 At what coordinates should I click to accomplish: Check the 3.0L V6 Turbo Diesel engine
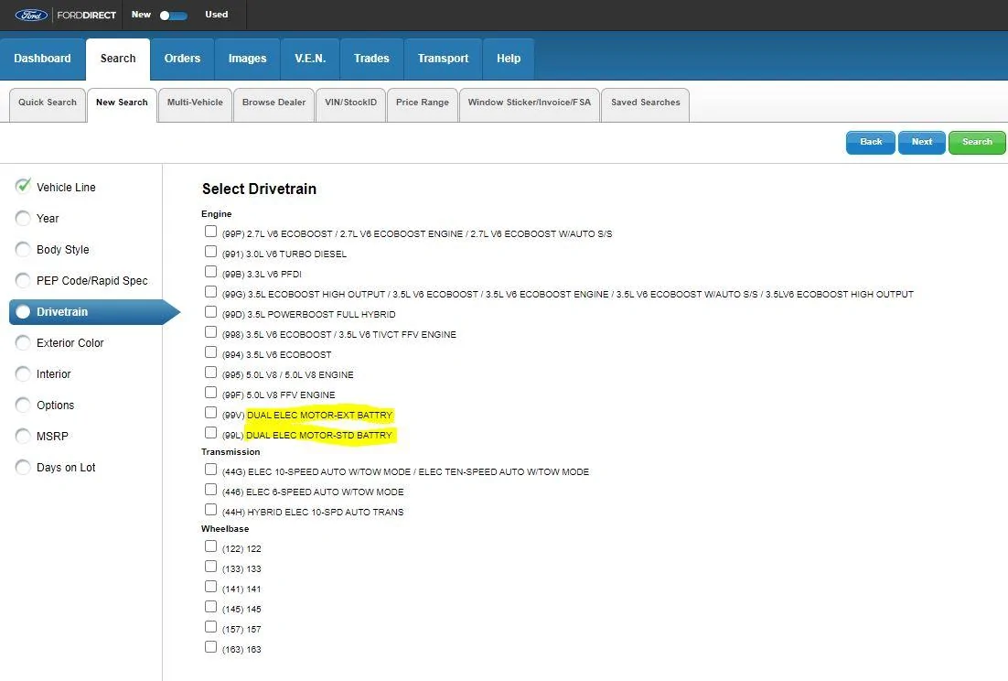pyautogui.click(x=211, y=252)
